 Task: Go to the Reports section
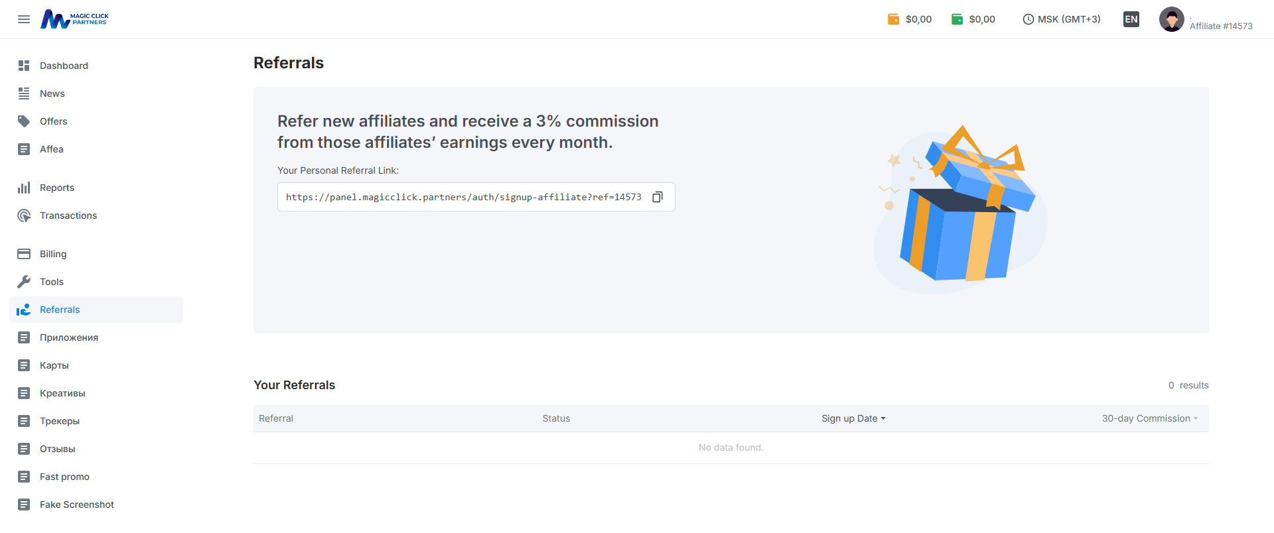[56, 188]
